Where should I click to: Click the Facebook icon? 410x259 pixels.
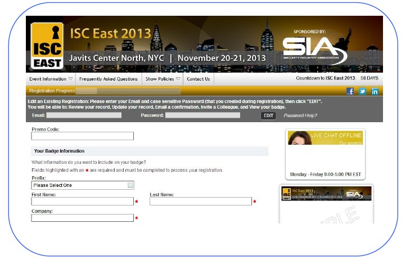click(x=350, y=91)
